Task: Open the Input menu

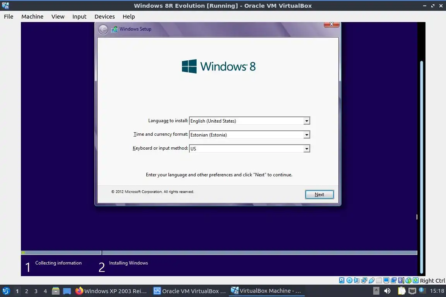Action: tap(79, 17)
